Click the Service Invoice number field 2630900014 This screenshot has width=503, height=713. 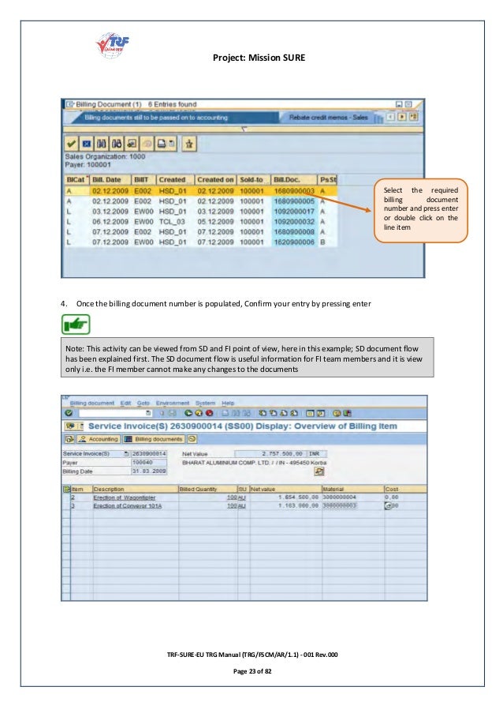click(x=149, y=454)
